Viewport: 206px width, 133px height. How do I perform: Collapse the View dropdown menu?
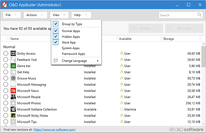(59, 15)
